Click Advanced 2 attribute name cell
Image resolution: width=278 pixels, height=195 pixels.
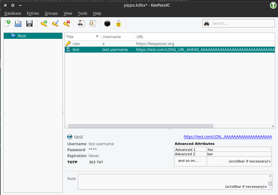(190, 154)
